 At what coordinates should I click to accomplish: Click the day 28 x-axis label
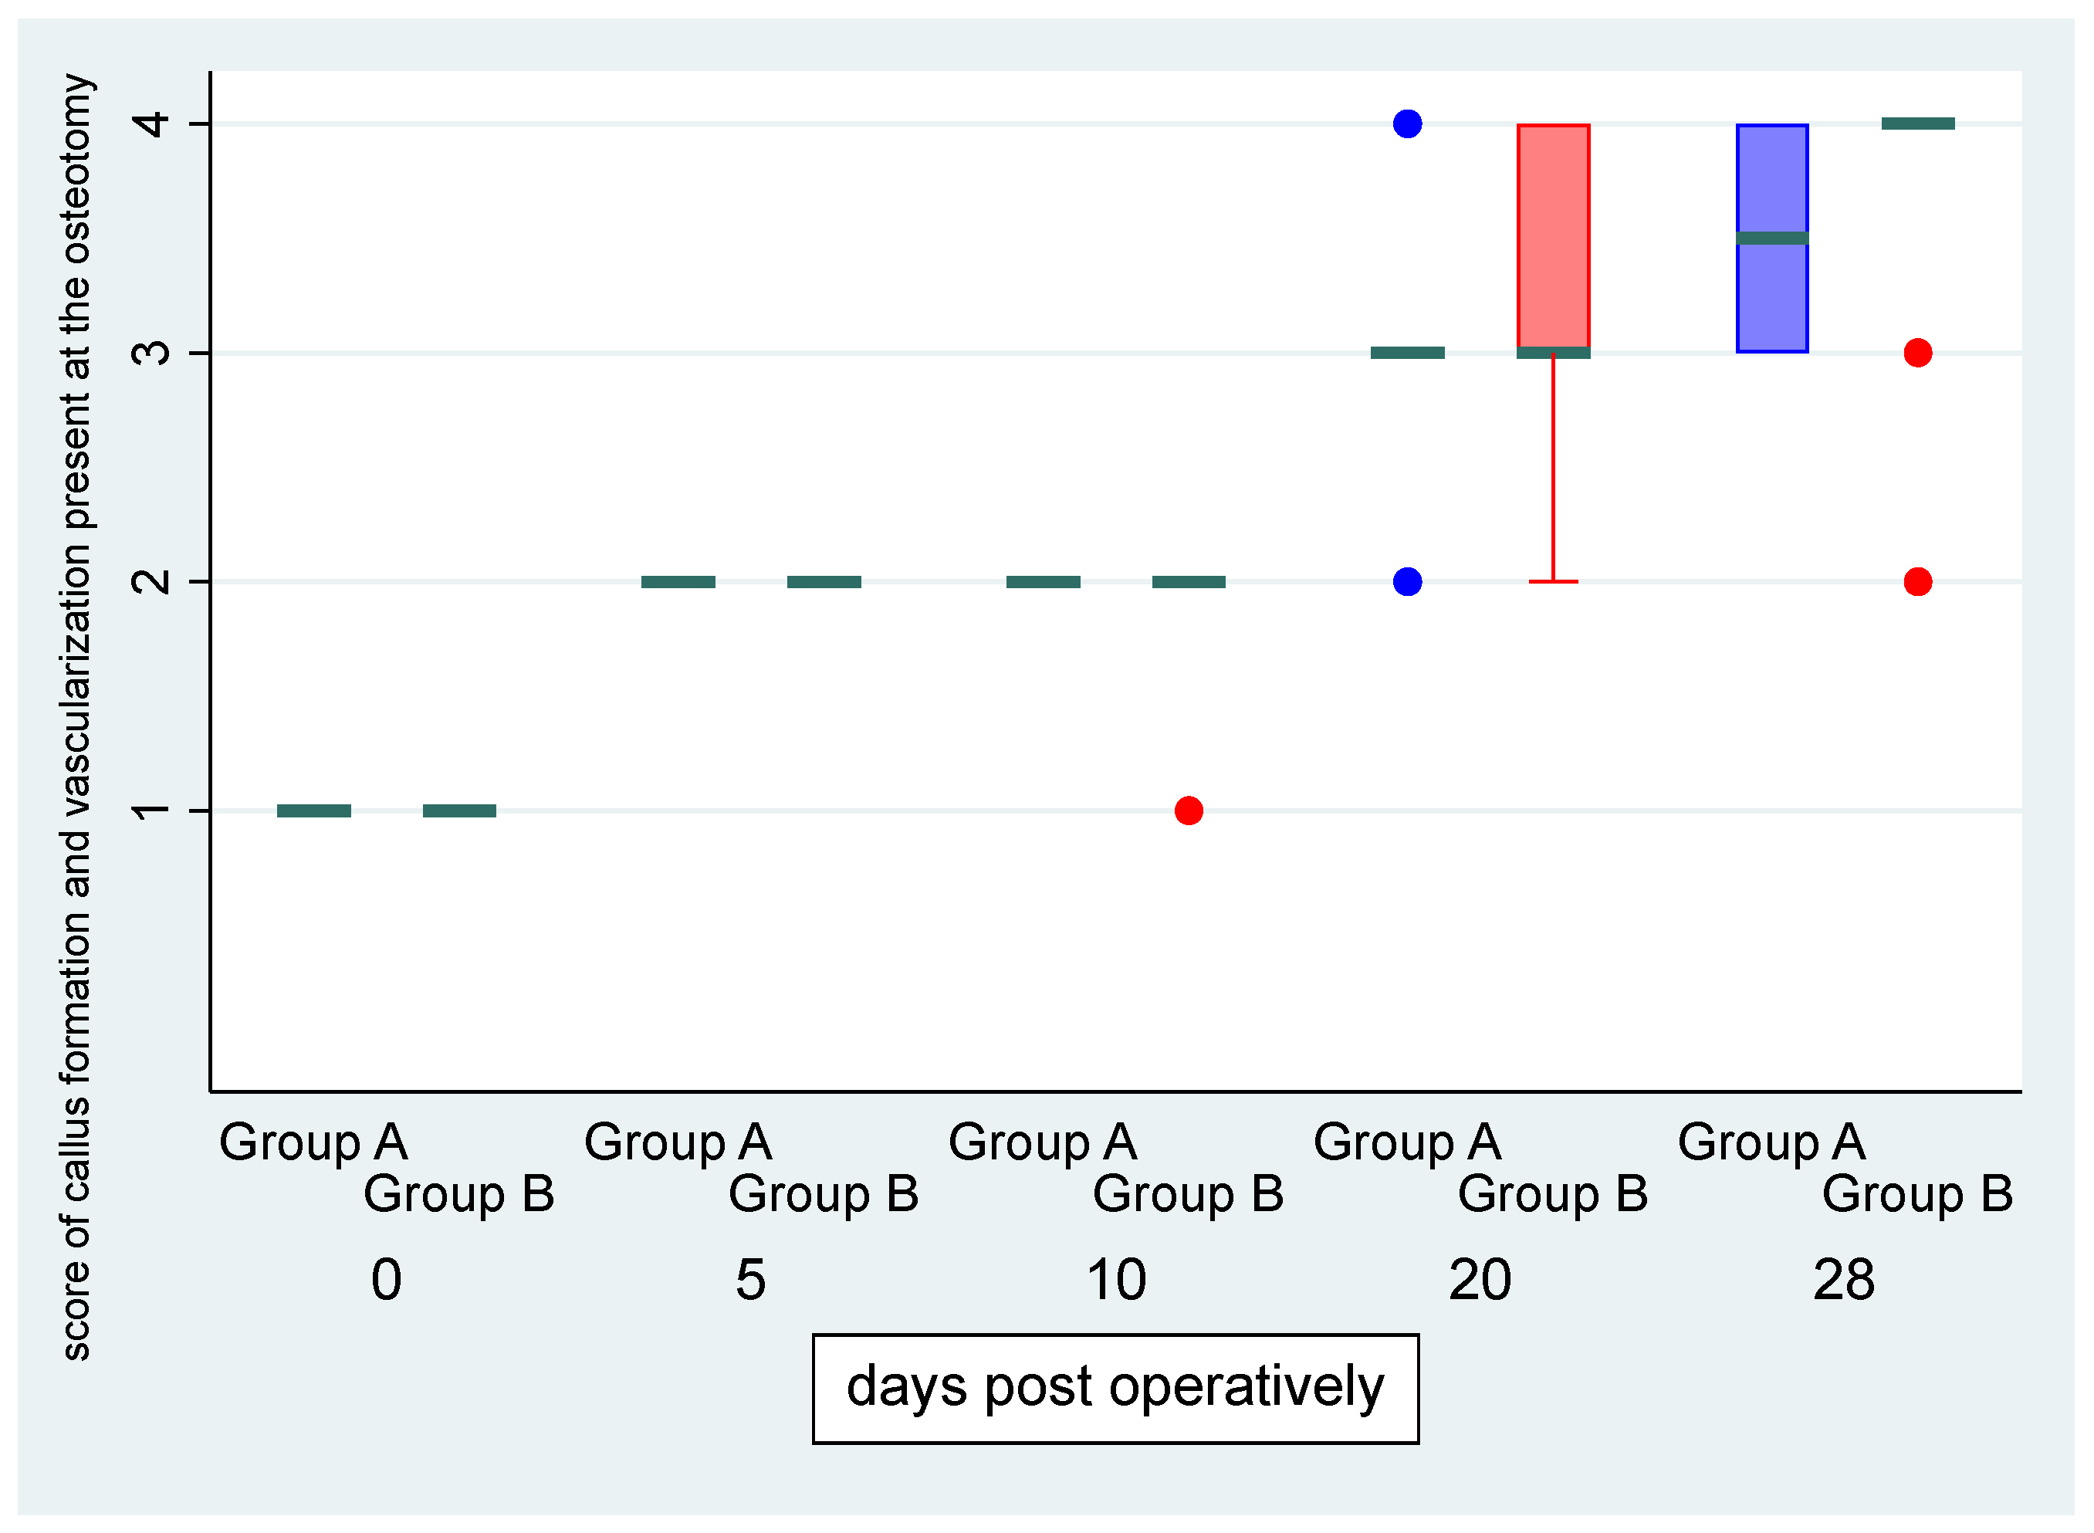pos(1843,1281)
